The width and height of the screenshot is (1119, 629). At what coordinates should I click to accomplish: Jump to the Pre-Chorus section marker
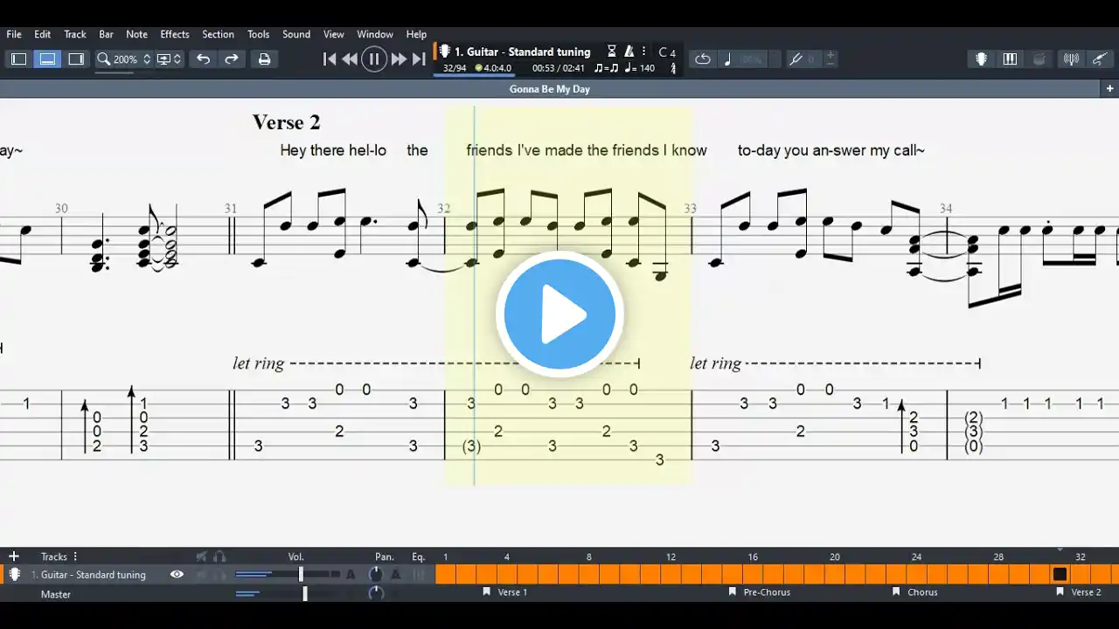760,592
